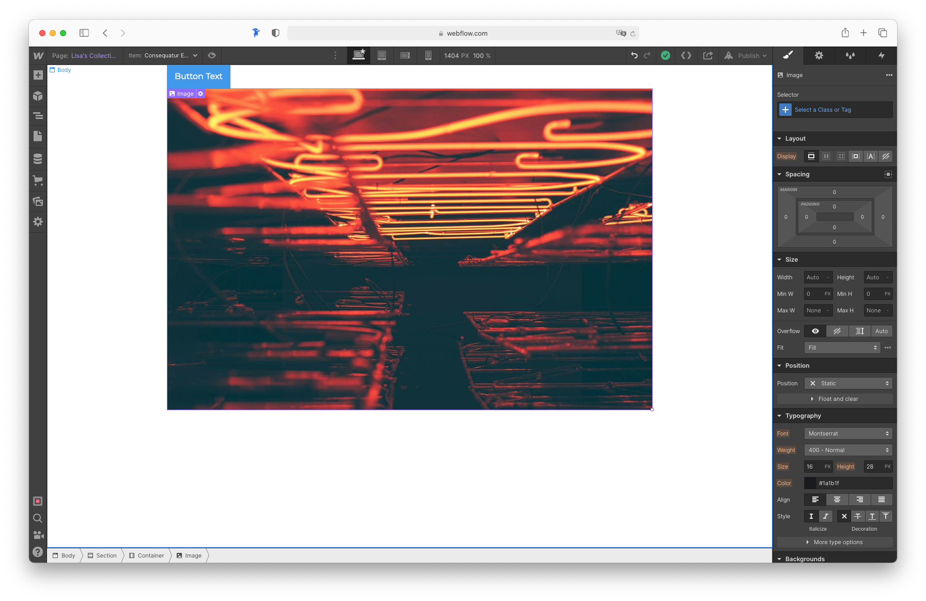
Task: Switch to the element Settings tab
Action: click(819, 55)
